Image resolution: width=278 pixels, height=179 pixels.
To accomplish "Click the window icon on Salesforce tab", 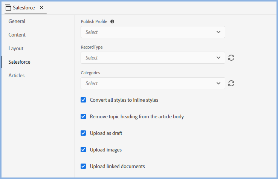I will point(8,8).
